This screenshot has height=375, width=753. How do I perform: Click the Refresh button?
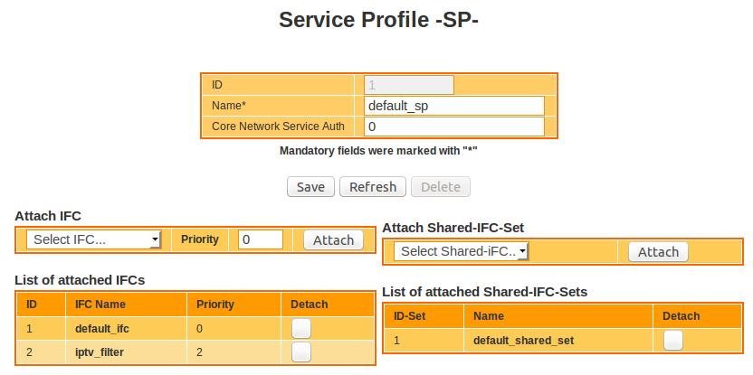(373, 187)
